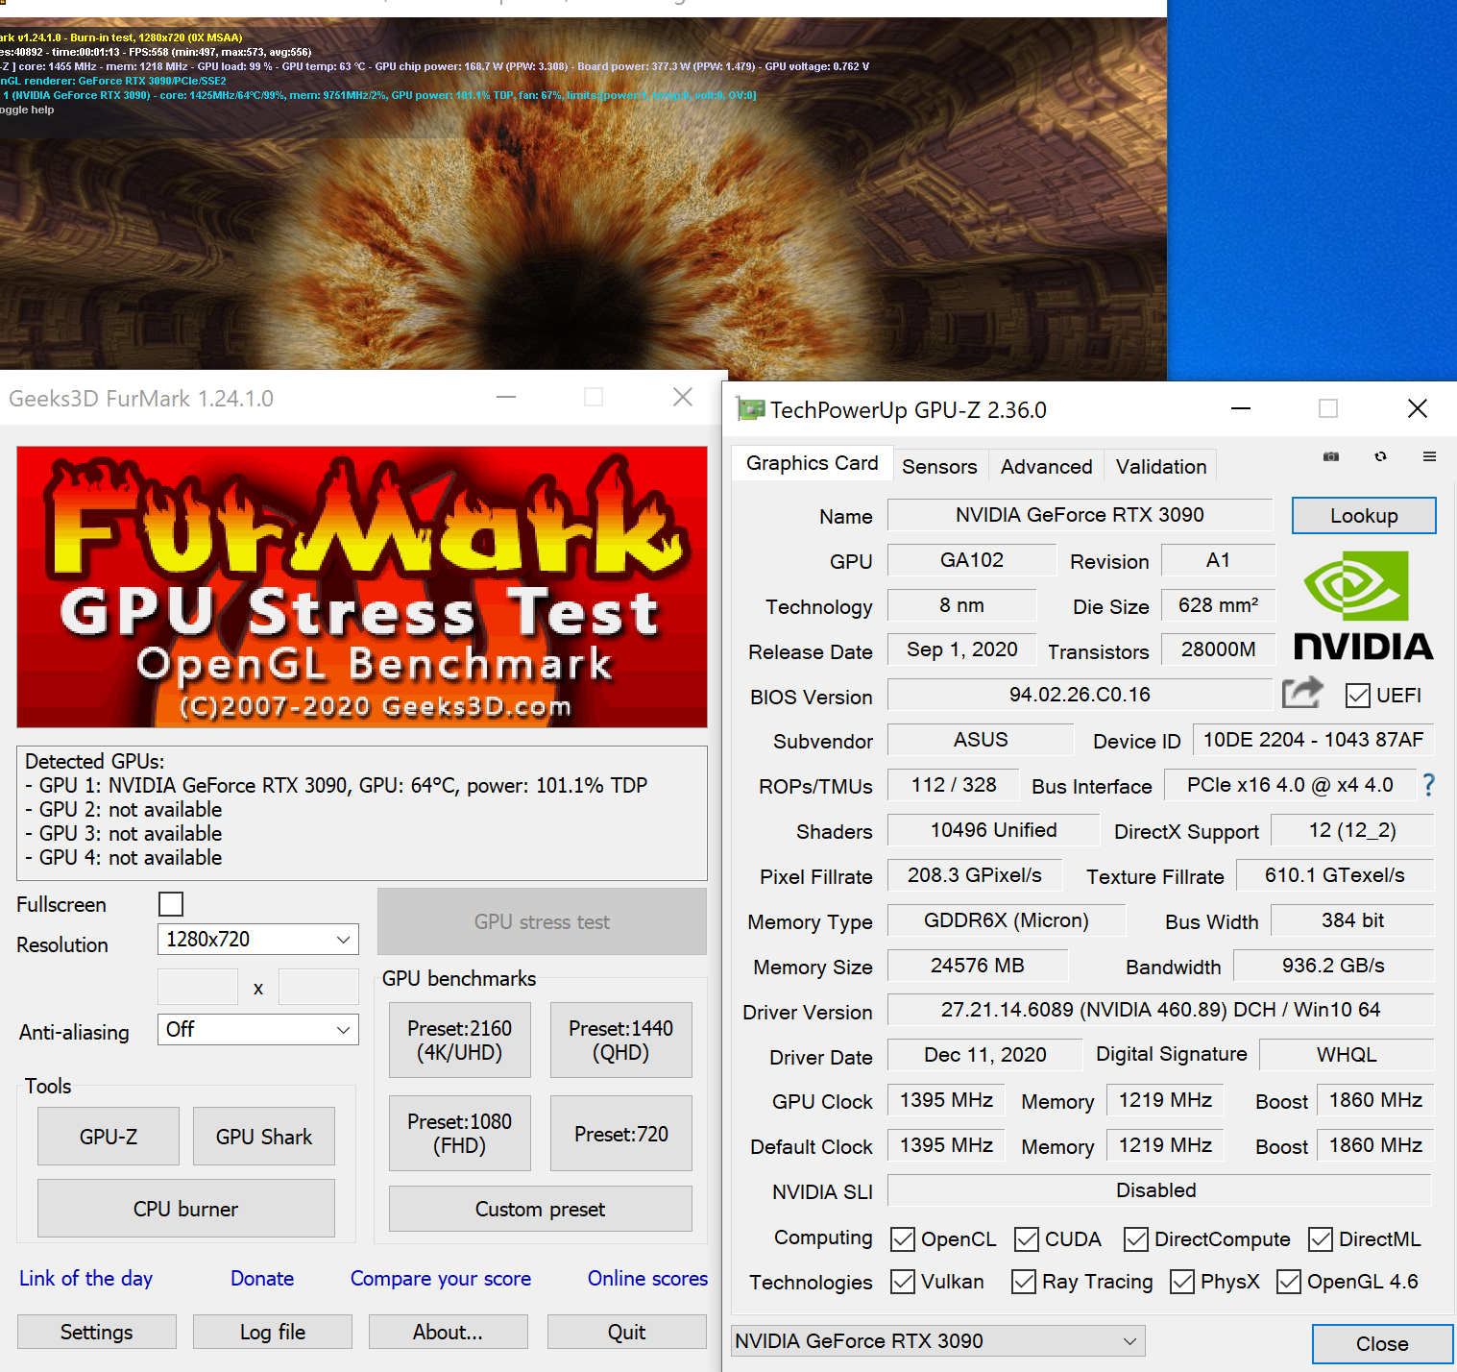Click the GPU stress test button
The width and height of the screenshot is (1457, 1372).
tap(542, 921)
